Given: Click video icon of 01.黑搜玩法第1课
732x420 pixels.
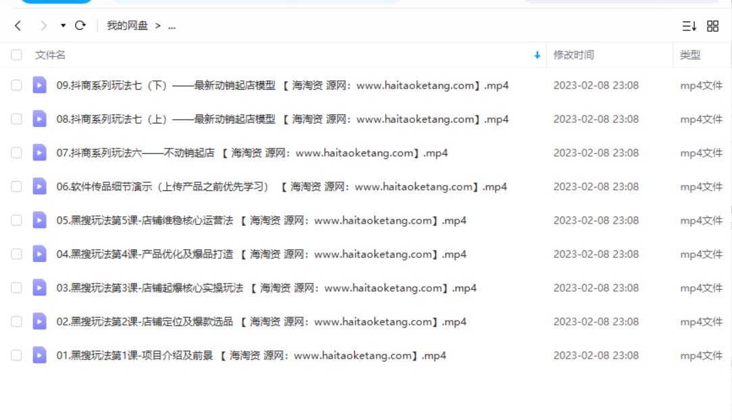Looking at the screenshot, I should [39, 355].
